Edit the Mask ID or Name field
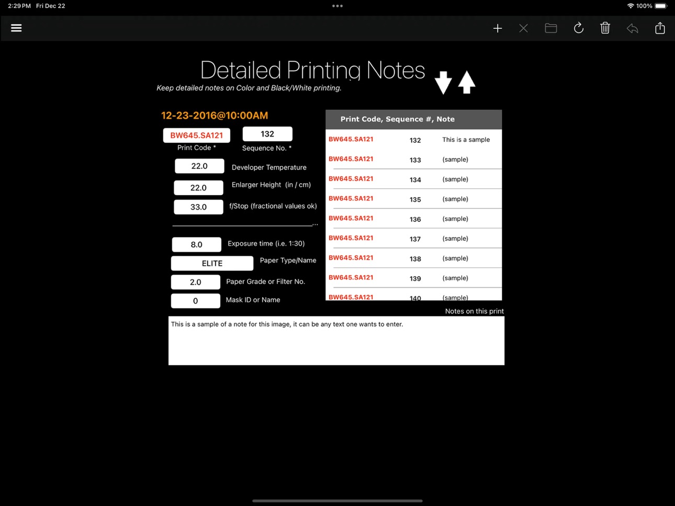The width and height of the screenshot is (675, 506). point(196,301)
